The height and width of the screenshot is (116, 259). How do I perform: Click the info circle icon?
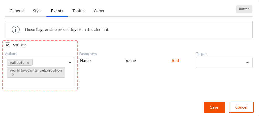(x=16, y=30)
